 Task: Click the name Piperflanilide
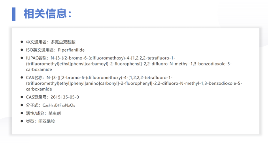tap(71, 50)
